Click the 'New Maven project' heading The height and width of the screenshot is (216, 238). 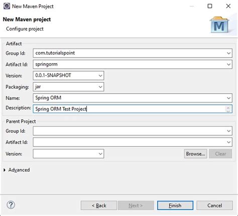point(27,20)
